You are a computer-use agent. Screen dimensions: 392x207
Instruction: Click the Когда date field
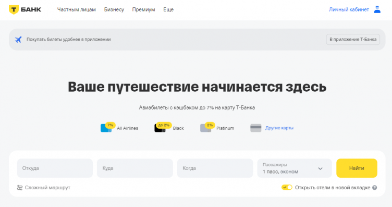click(215, 168)
